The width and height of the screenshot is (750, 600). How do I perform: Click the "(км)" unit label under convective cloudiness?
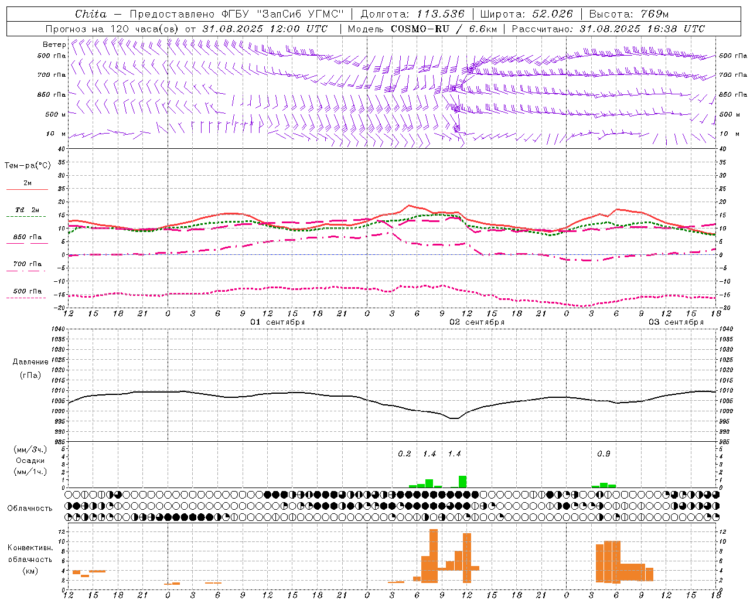click(30, 571)
